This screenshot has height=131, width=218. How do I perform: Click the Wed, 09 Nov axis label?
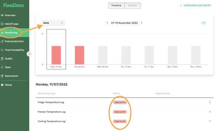tap(103, 67)
